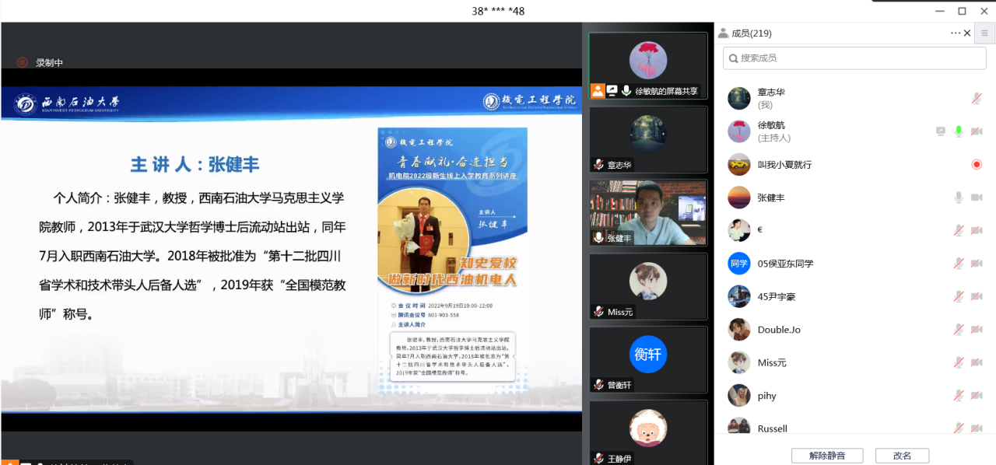Select pihy in the members list

766,396
